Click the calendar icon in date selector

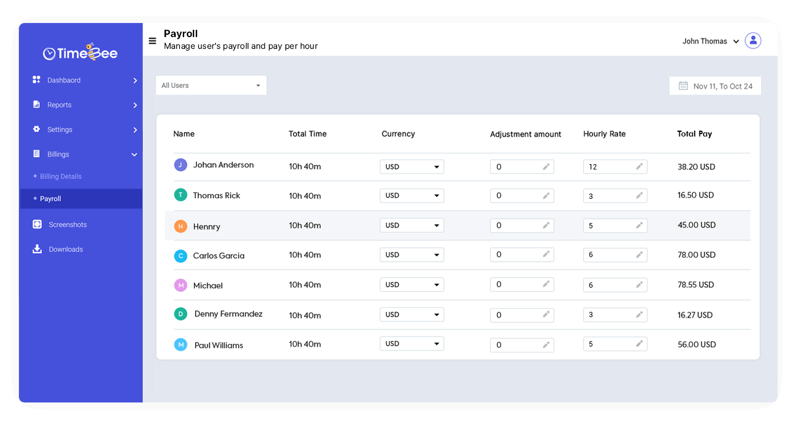point(683,85)
